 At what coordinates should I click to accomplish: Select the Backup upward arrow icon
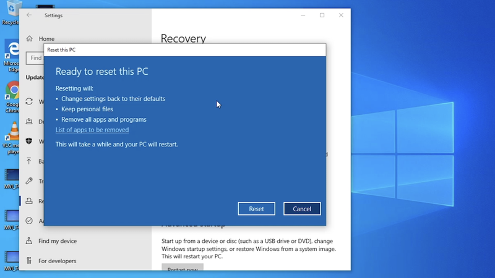click(x=29, y=161)
